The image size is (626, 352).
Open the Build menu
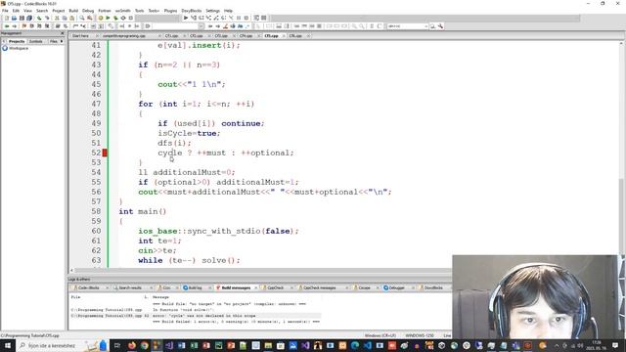click(73, 11)
